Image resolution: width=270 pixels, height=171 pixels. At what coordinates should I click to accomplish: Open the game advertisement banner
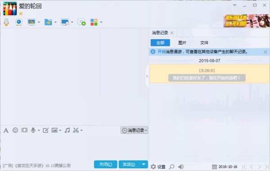click(x=247, y=21)
